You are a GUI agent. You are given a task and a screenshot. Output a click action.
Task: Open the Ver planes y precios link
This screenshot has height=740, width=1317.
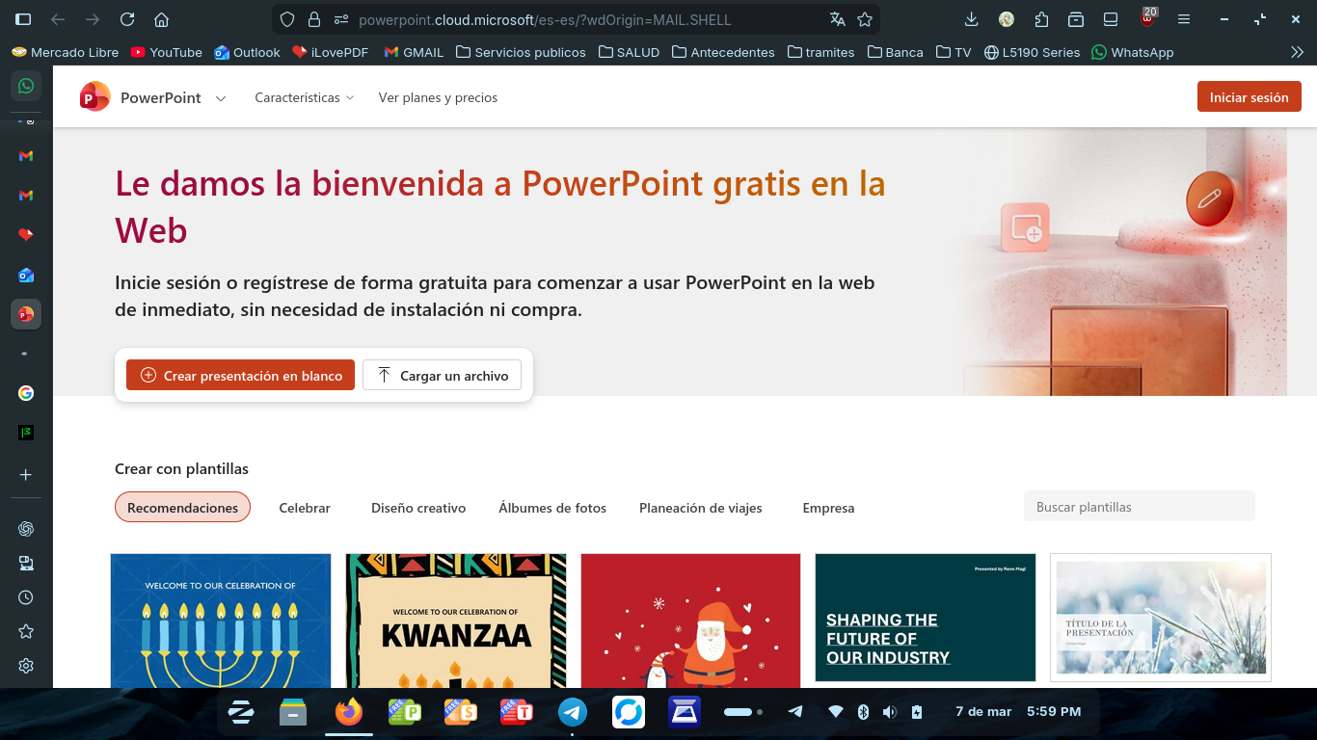[x=439, y=97]
